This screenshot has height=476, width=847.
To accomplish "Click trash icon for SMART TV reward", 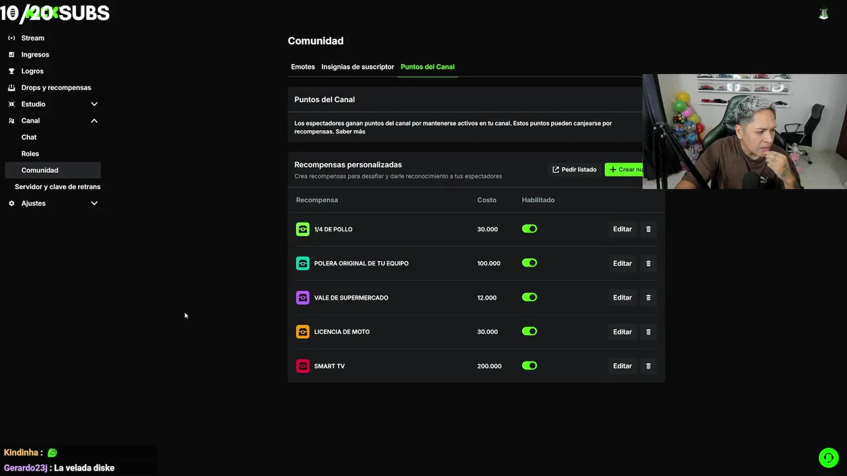I will click(648, 366).
